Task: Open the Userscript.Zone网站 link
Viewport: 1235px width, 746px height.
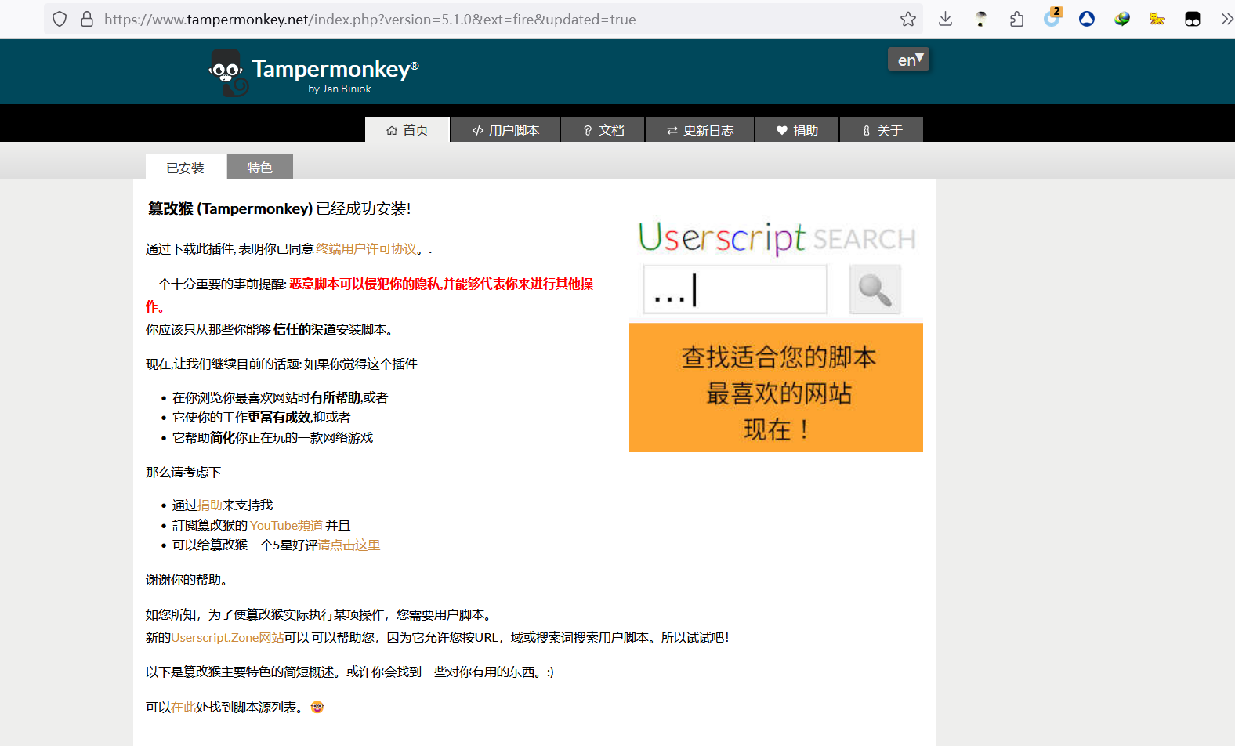Action: (227, 637)
